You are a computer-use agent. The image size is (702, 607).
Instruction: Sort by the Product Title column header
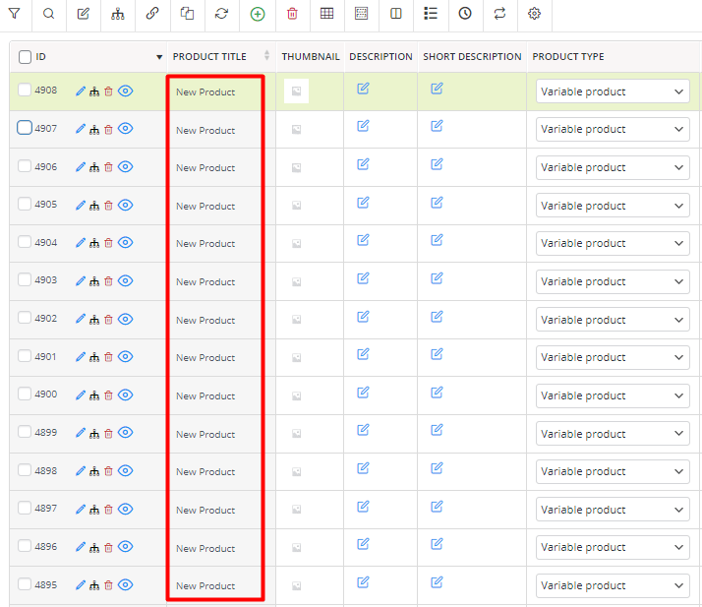click(209, 57)
